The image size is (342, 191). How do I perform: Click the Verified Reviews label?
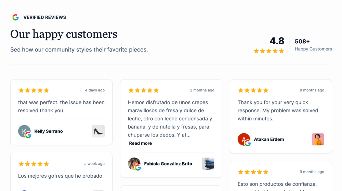click(x=45, y=17)
